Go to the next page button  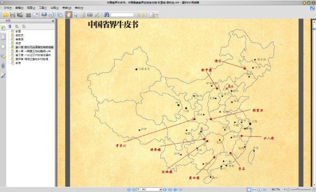165,189
